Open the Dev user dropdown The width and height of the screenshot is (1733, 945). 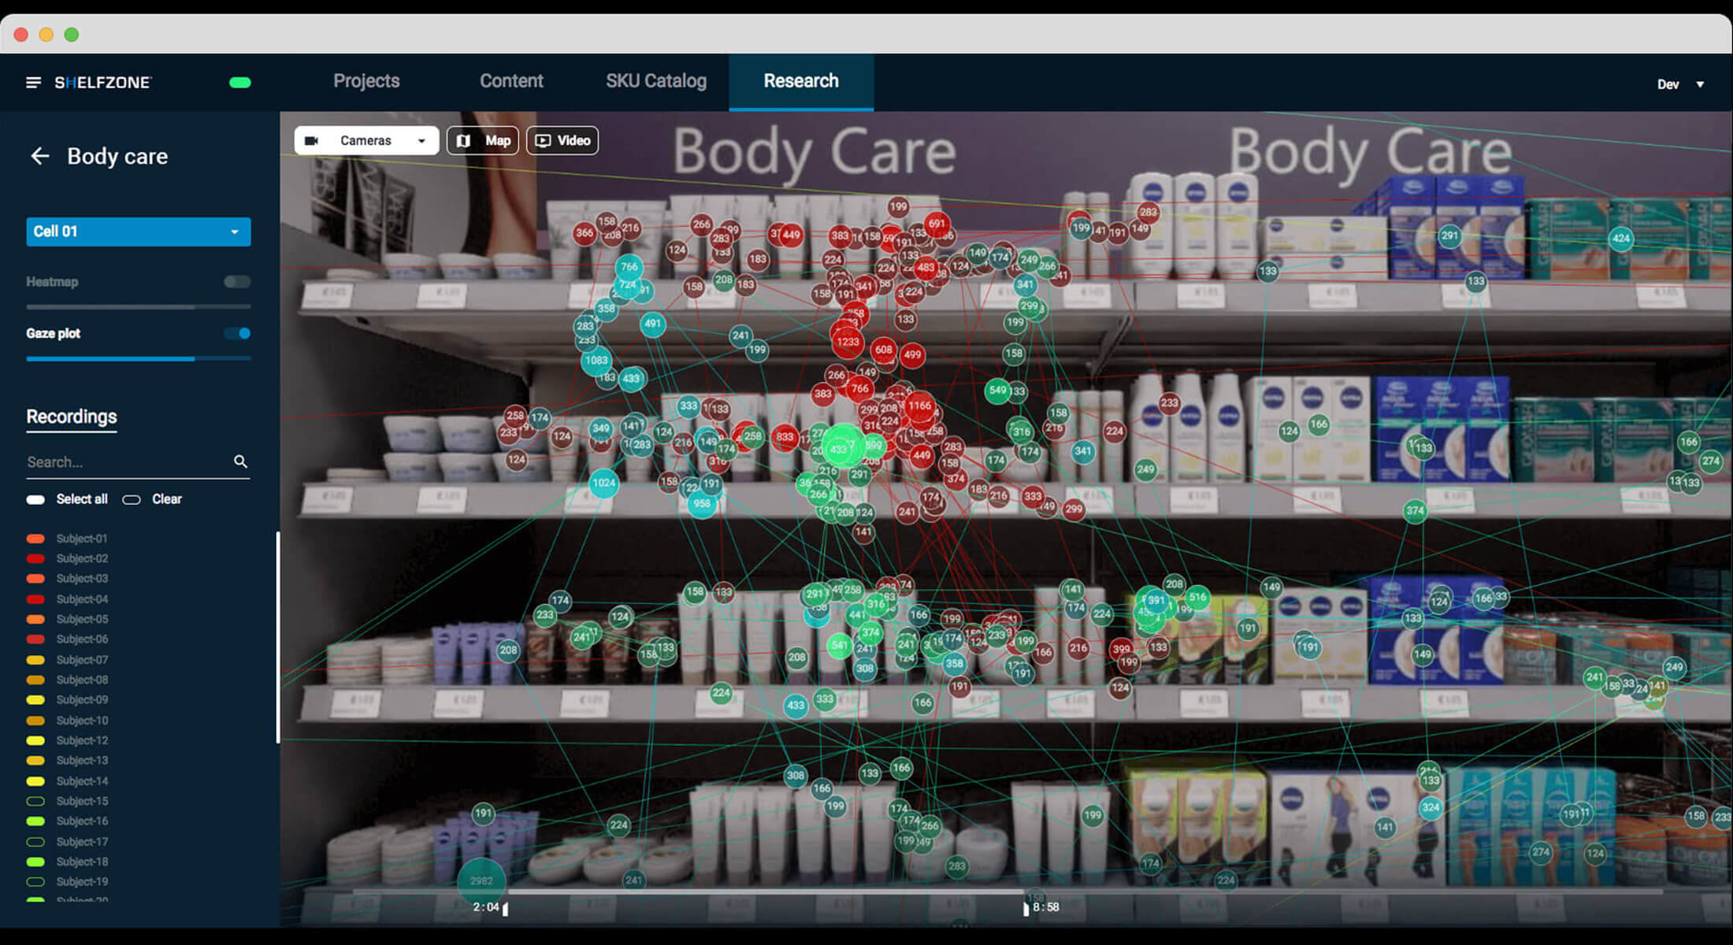coord(1699,84)
